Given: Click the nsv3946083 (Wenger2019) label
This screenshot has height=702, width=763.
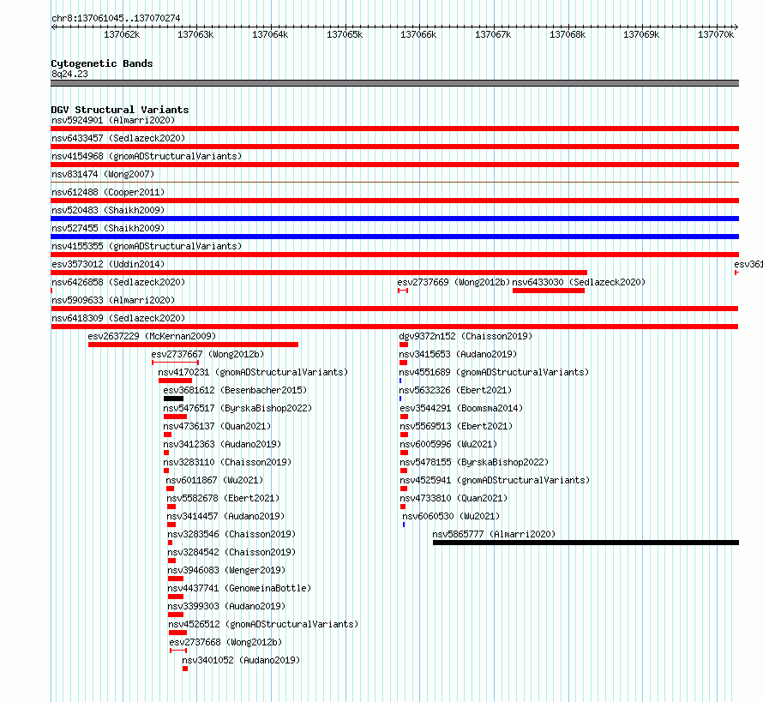Looking at the screenshot, I should 226,570.
